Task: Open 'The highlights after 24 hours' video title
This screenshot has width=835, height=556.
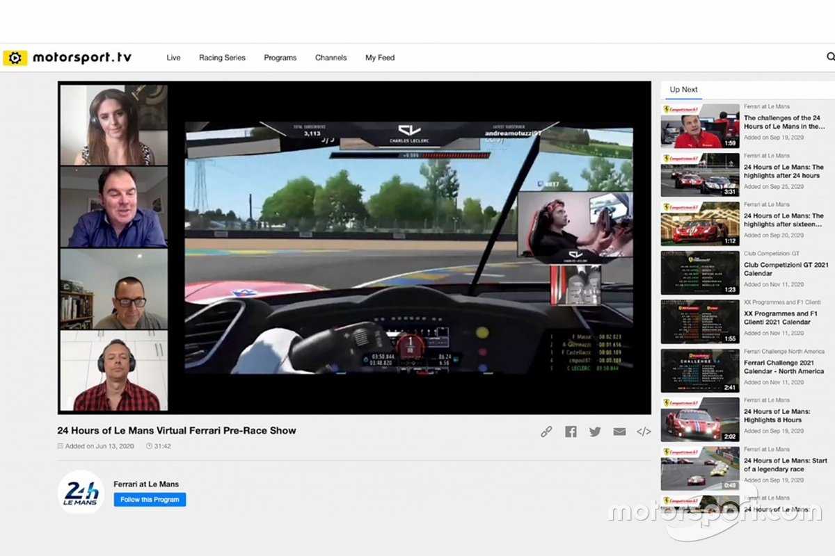Action: 784,172
